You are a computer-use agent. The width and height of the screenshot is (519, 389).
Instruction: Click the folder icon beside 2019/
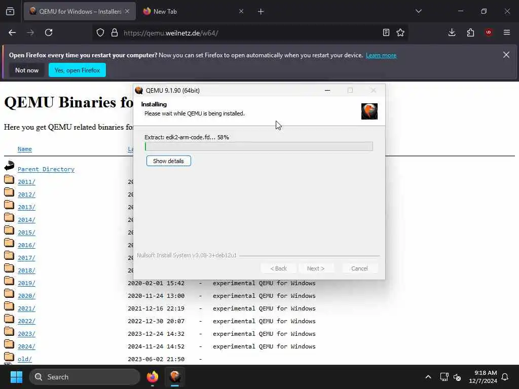(9, 281)
